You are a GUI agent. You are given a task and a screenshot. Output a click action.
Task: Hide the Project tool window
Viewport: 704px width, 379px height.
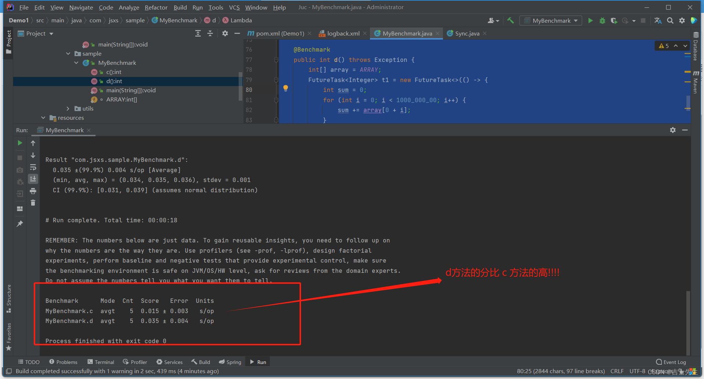[x=237, y=33]
